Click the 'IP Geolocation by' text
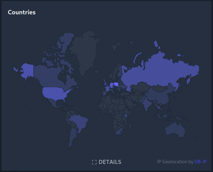This screenshot has height=172, width=213. point(175,162)
